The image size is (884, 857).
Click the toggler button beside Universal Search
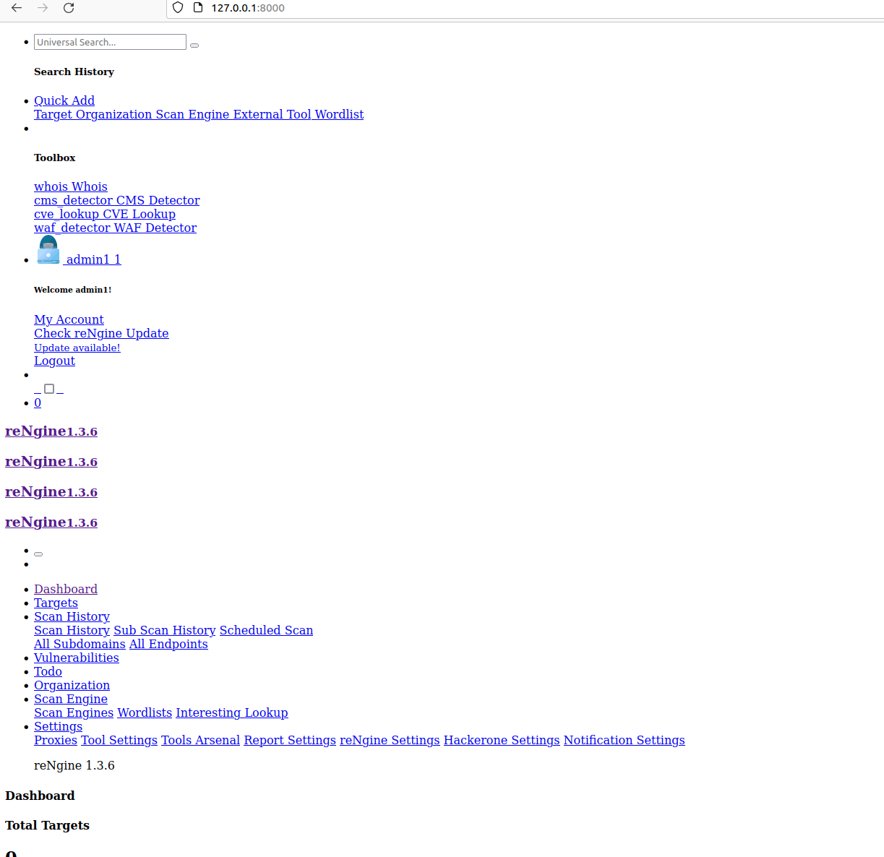[x=194, y=45]
